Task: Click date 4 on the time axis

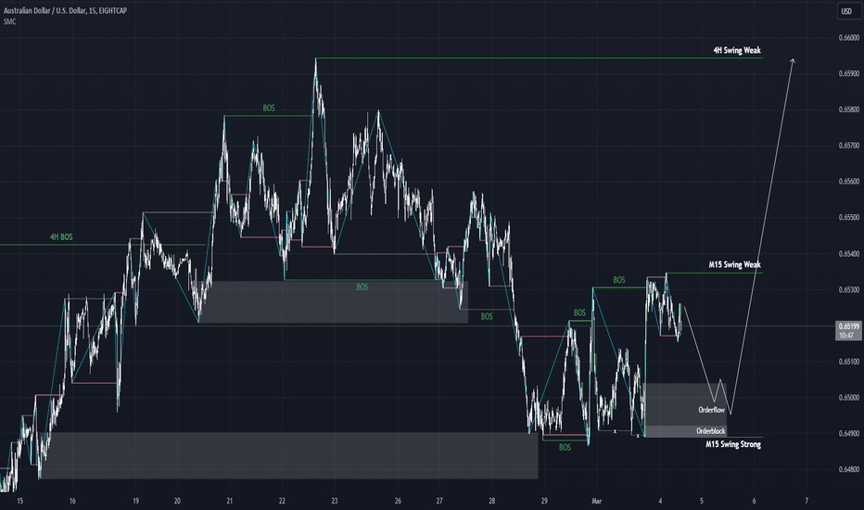Action: pyautogui.click(x=660, y=501)
